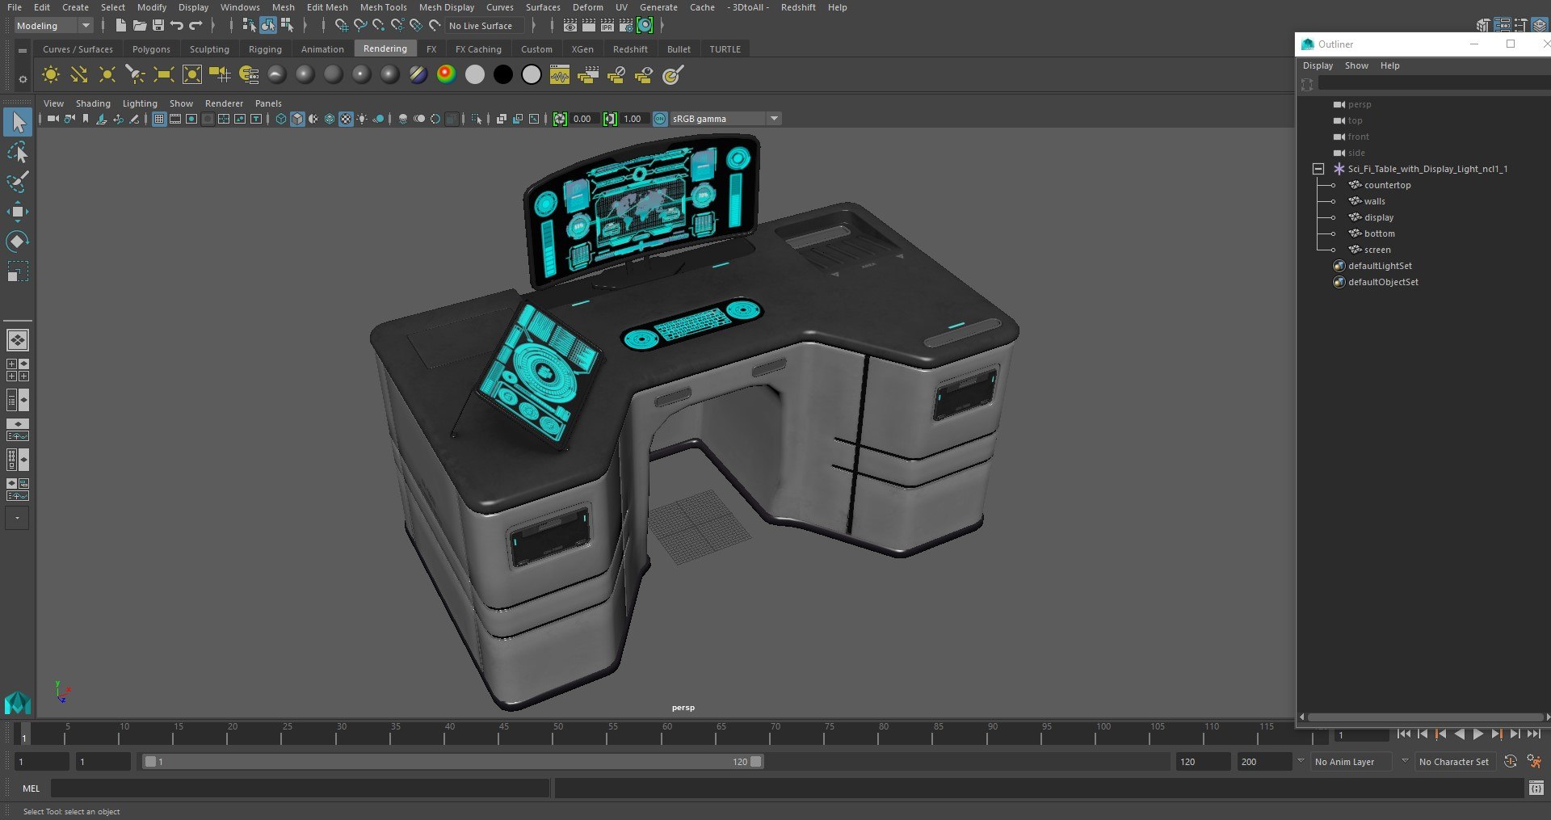Assign the ramp shader colorful sphere

pos(446,75)
